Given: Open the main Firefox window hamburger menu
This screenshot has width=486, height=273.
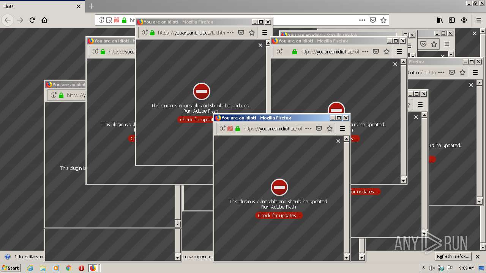Looking at the screenshot, I should (x=478, y=20).
